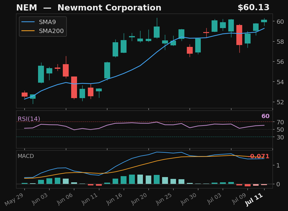The width and height of the screenshot is (288, 211).
Task: Click the 60 price axis label
Action: (280, 22)
